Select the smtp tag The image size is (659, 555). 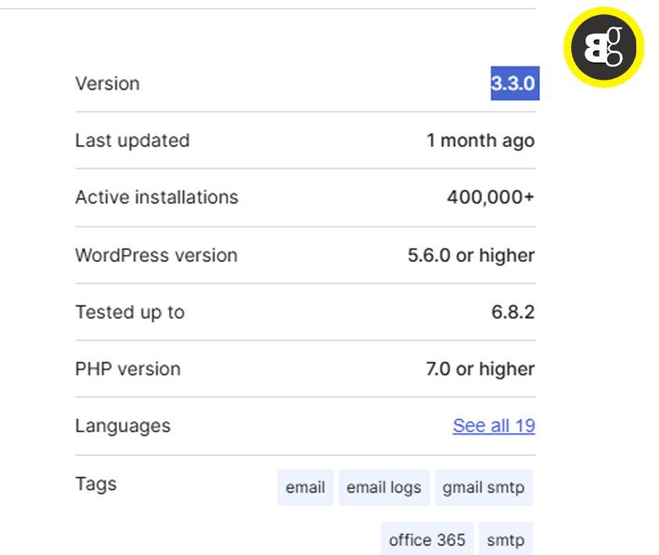[506, 540]
